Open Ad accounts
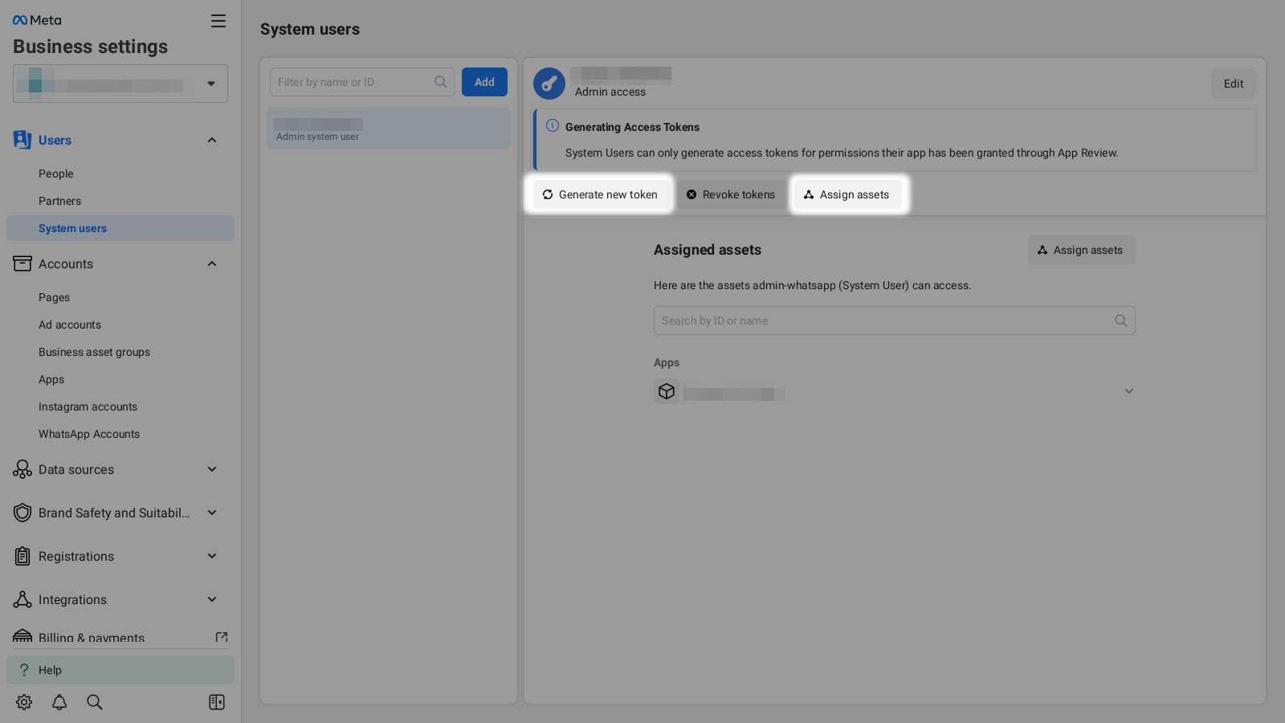 click(70, 325)
